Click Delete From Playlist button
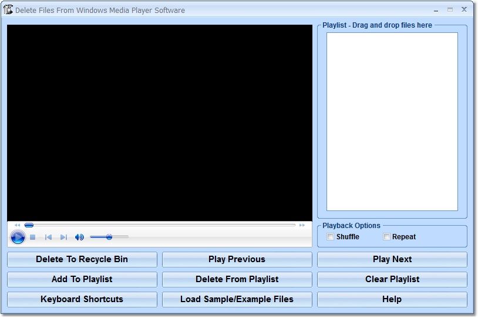Image resolution: width=478 pixels, height=318 pixels. tap(237, 279)
